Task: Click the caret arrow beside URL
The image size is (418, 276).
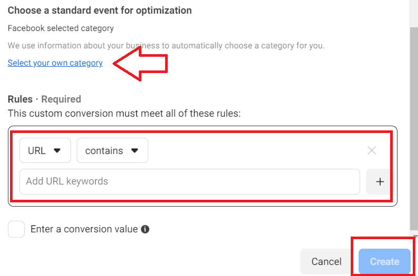Action: [57, 150]
